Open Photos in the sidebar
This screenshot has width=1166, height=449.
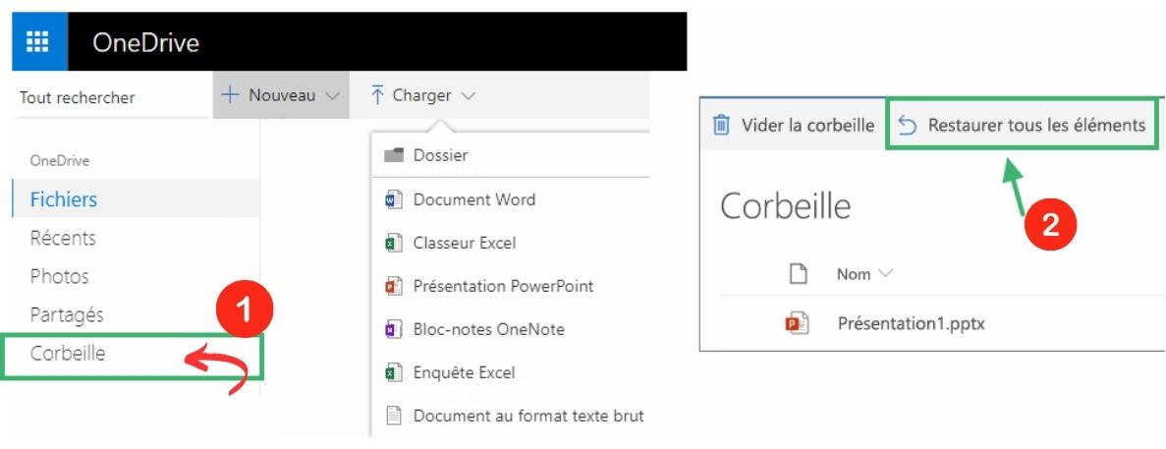(x=60, y=276)
